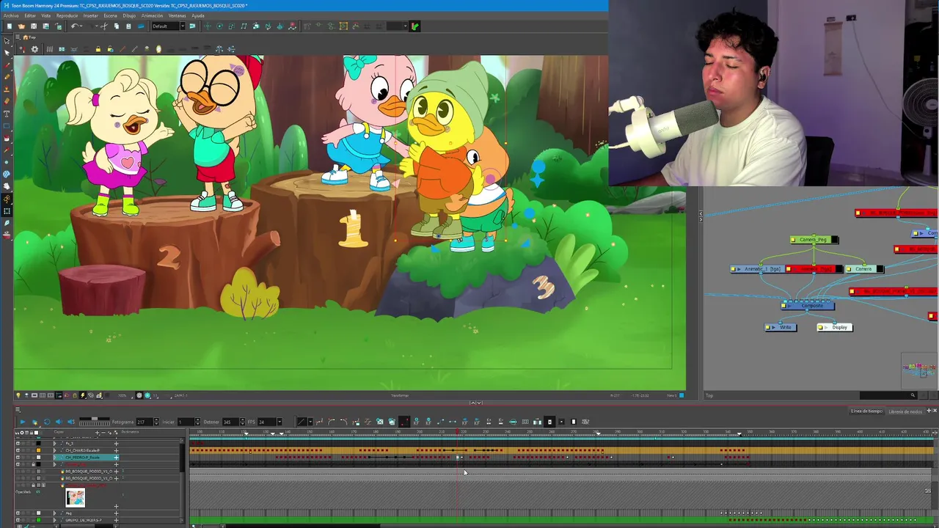Switch to the Línea de tiempo tab
Screen dimensions: 939x528
point(866,411)
